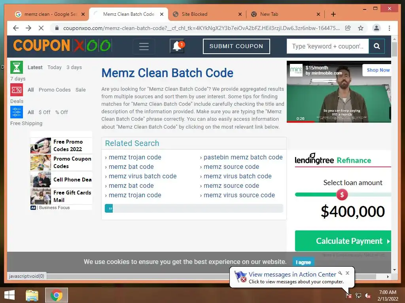The height and width of the screenshot is (303, 405).
Task: Click the address bar URL
Action: tap(201, 28)
